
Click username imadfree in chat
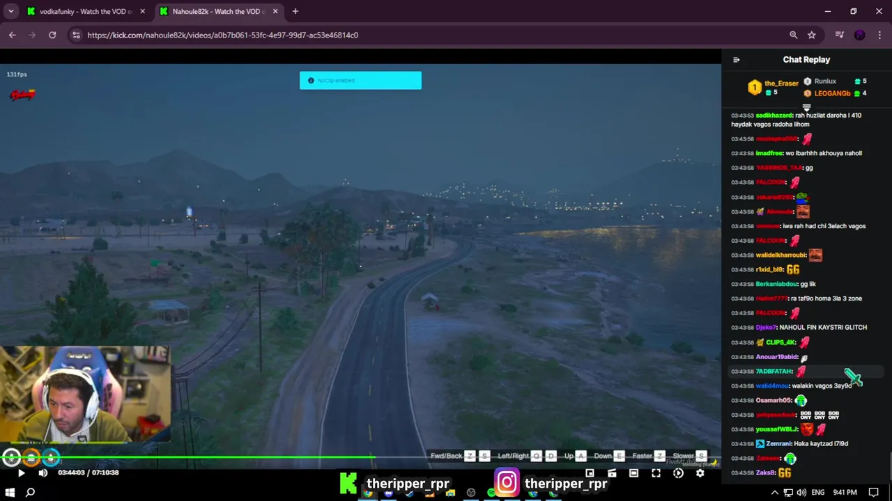[x=769, y=153]
